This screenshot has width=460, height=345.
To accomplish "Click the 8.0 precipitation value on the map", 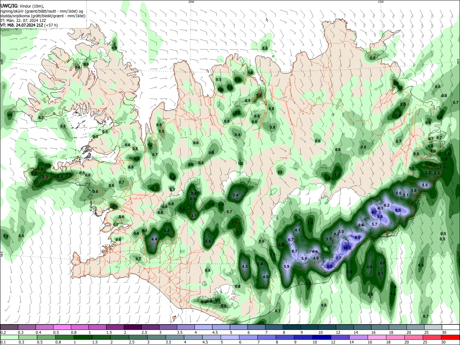I will [358, 238].
